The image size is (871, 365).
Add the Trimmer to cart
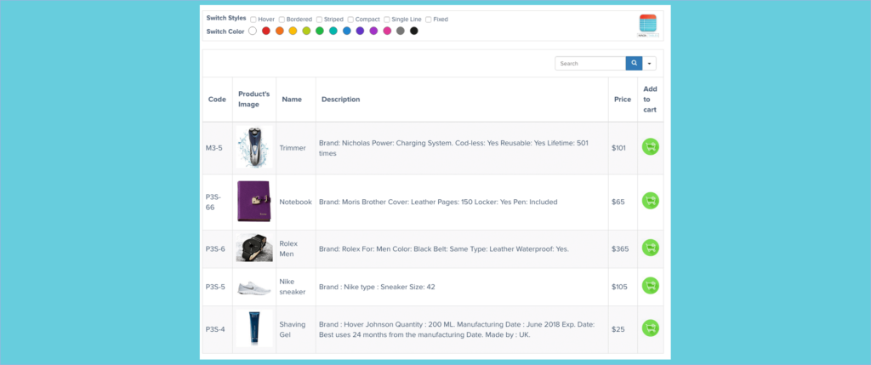pyautogui.click(x=650, y=147)
